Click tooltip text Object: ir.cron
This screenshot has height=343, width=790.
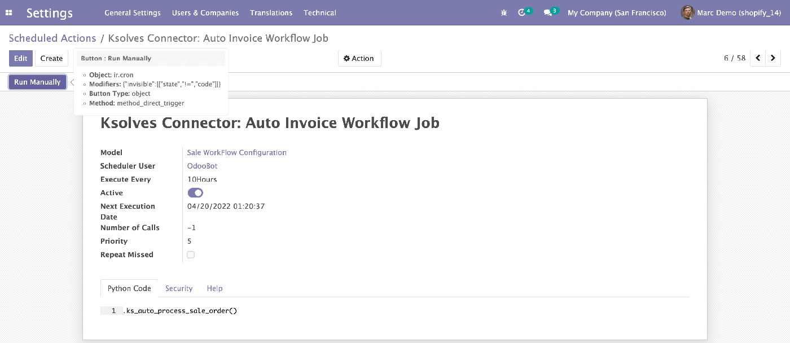pyautogui.click(x=111, y=74)
